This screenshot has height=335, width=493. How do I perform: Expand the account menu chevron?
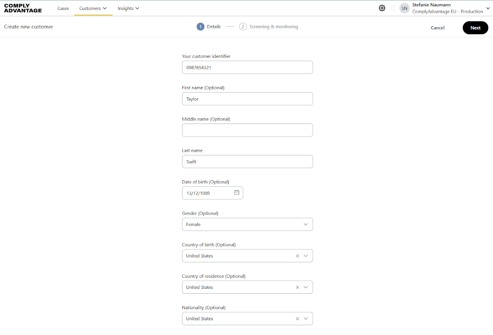488,8
